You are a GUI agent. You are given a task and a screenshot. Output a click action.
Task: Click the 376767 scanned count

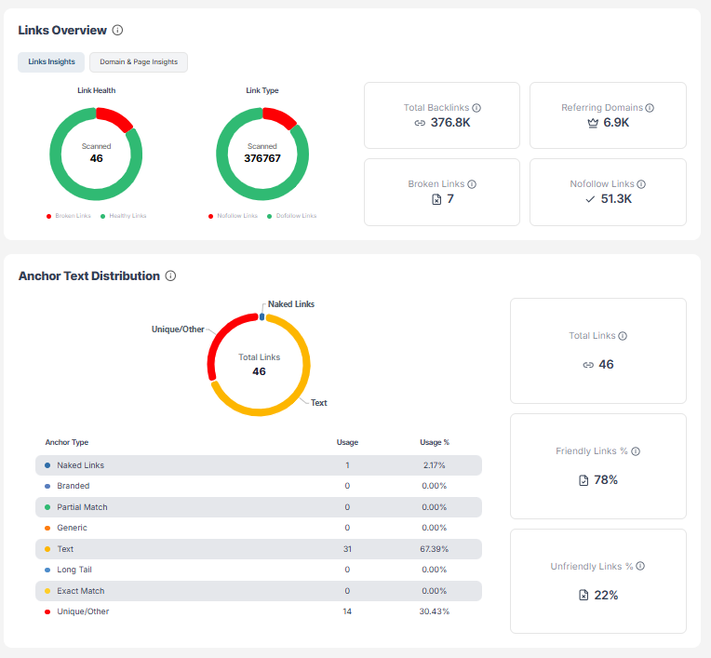(262, 159)
